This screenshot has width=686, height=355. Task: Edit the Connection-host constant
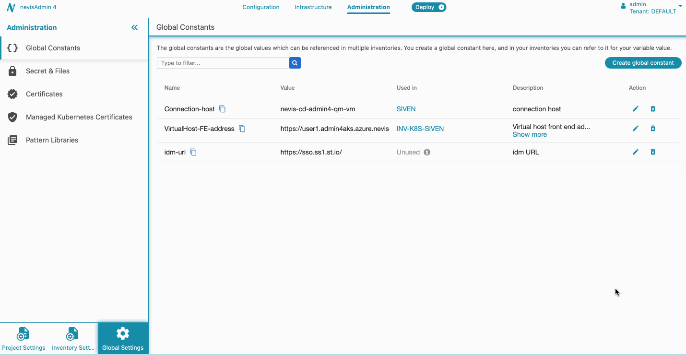pyautogui.click(x=636, y=109)
